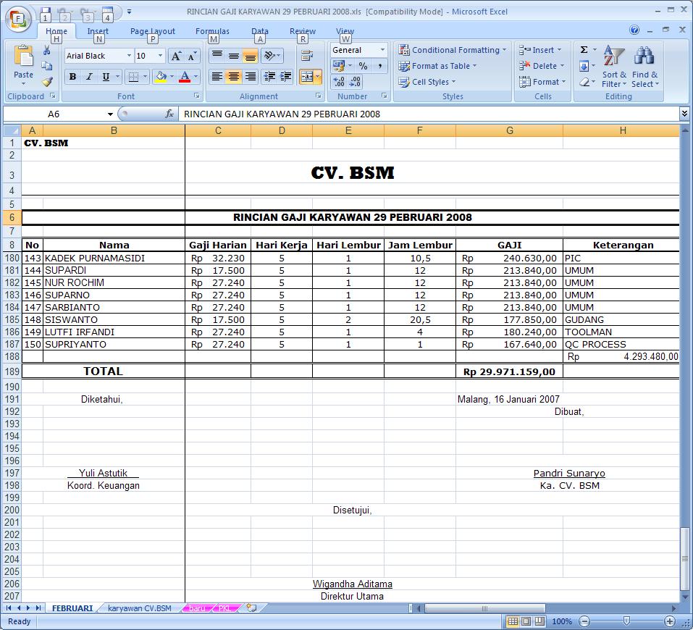Expand Cell Styles menu
The width and height of the screenshot is (693, 630).
pos(427,82)
